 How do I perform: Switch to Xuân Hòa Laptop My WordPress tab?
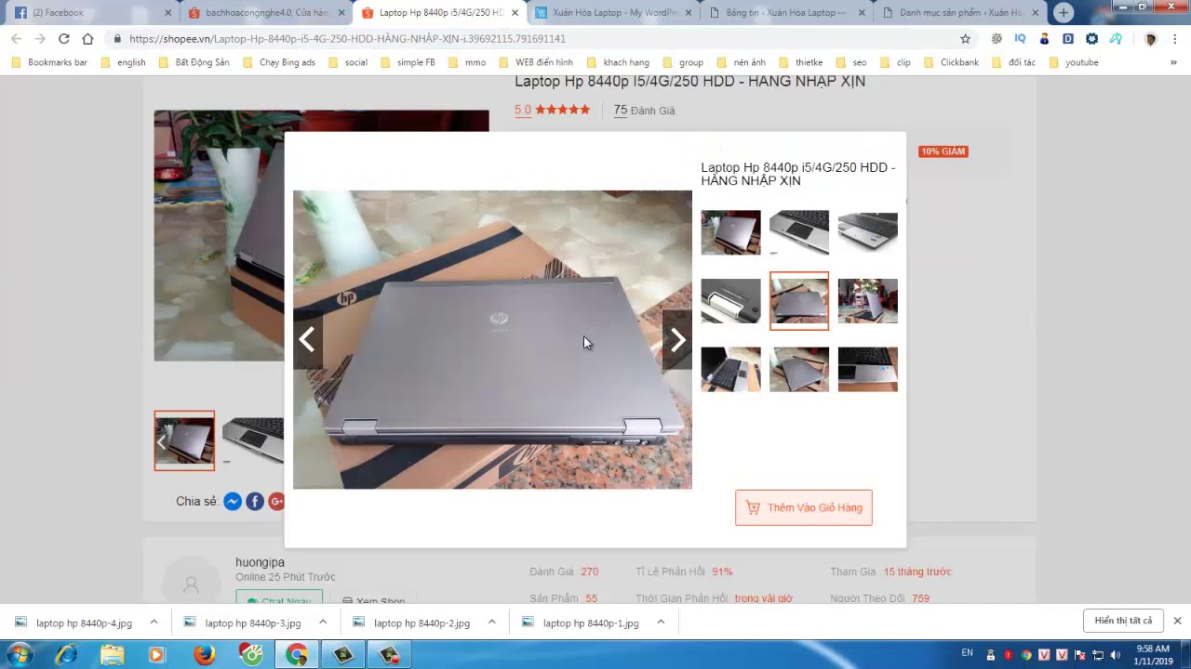tap(614, 13)
